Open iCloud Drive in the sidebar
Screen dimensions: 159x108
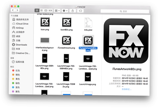coord(20,24)
